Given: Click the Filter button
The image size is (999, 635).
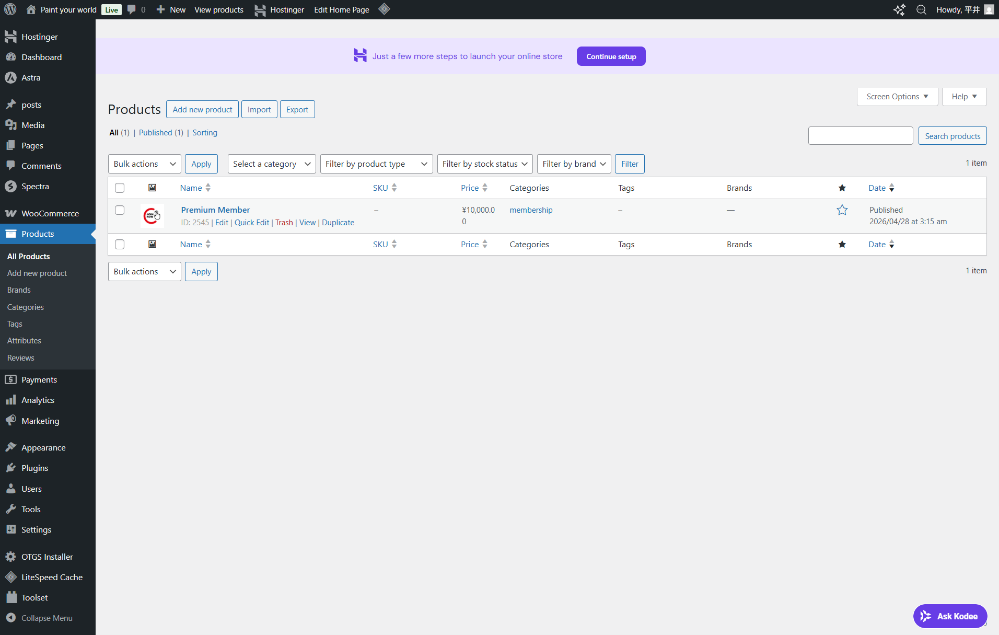Looking at the screenshot, I should [x=630, y=164].
